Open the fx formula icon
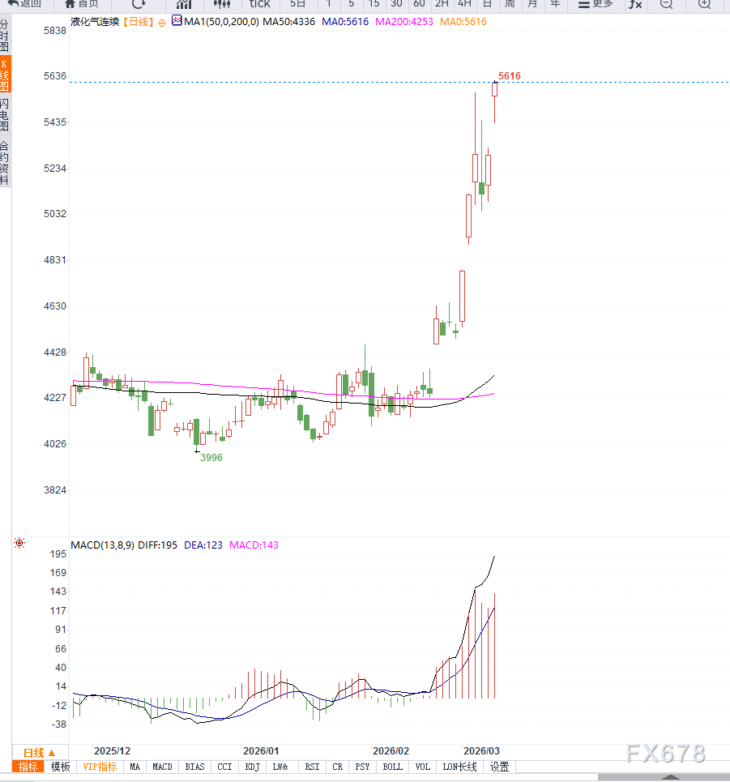Screen dimensions: 730x782 tap(635, 4)
